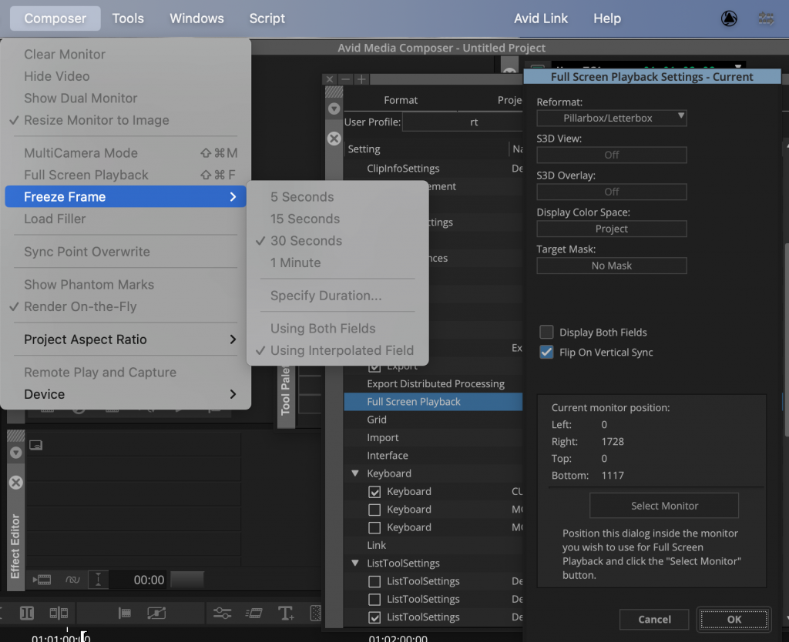Screen dimensions: 789x642
Task: Click the Effect Editor panel close icon
Action: click(15, 483)
